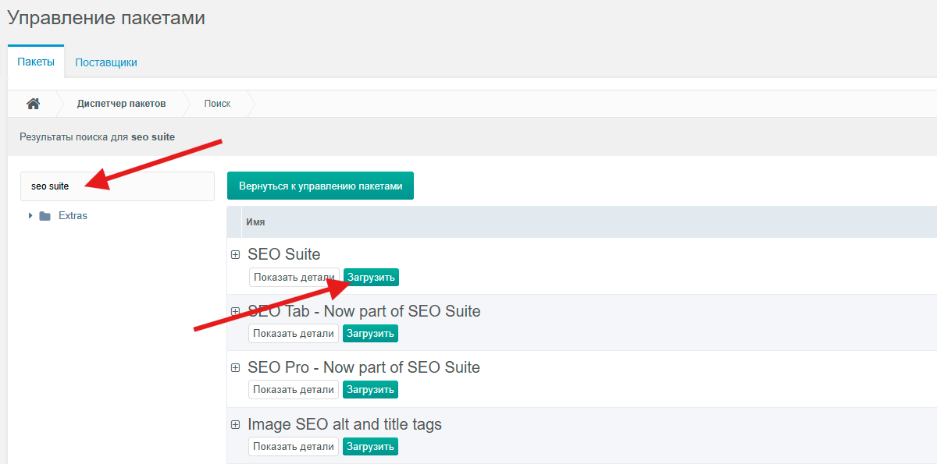Click the home icon in the breadcrumb

pyautogui.click(x=33, y=104)
